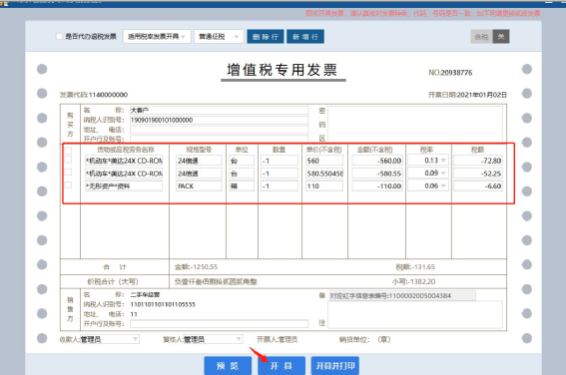Open the 0.13 tax rate dropdown
Viewport: 566px width, 375px height.
428,161
